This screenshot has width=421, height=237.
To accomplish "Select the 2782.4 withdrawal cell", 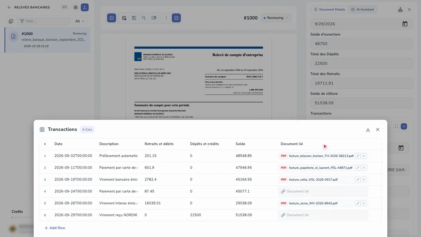I will [x=151, y=180].
